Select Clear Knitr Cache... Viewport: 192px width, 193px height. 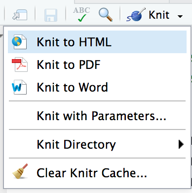pyautogui.click(x=97, y=173)
